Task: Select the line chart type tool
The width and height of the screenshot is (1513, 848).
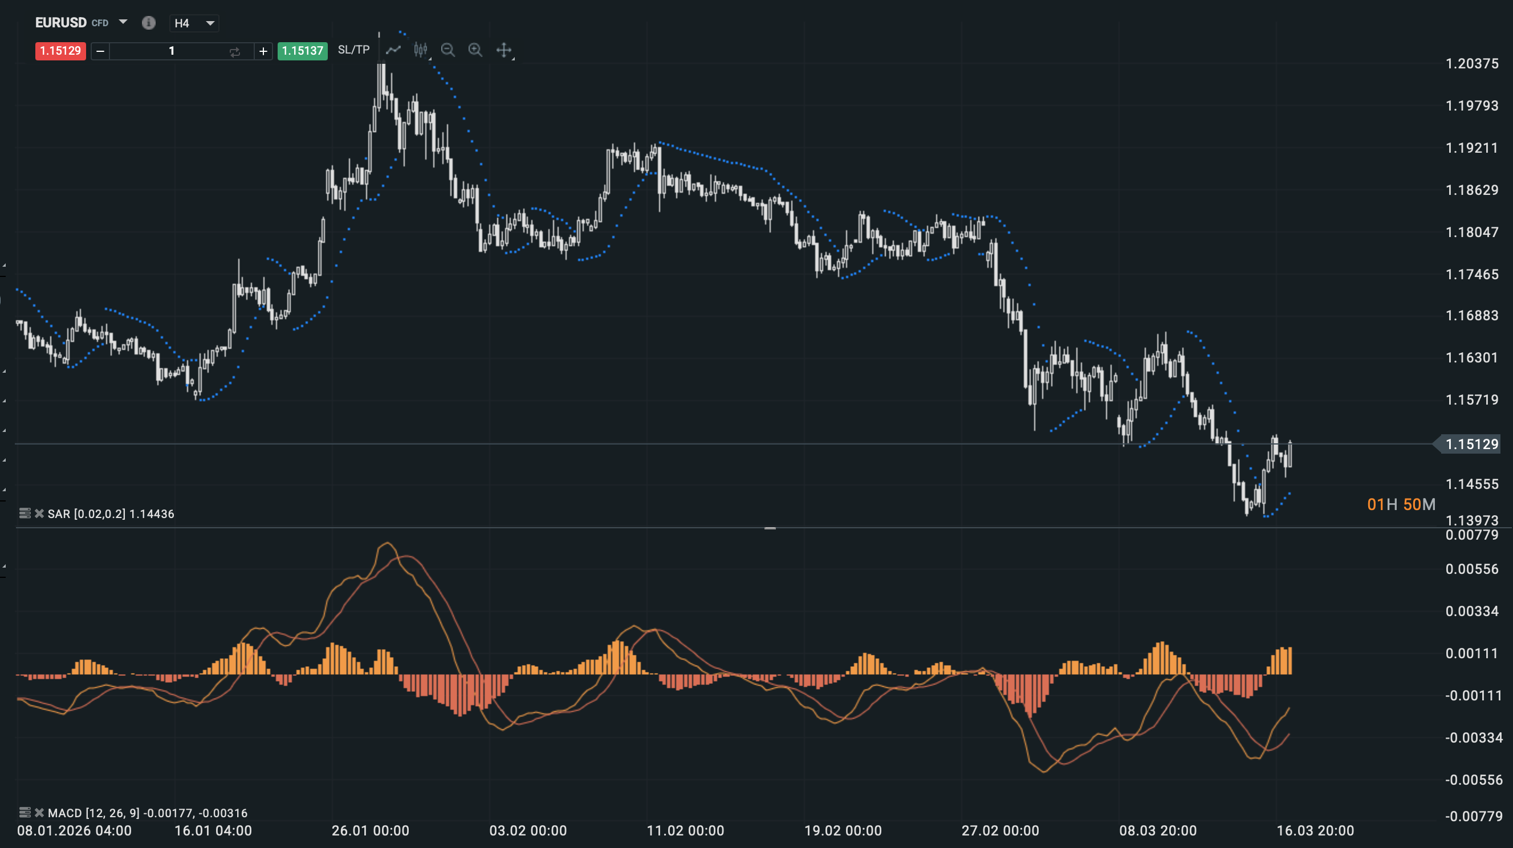Action: [393, 51]
